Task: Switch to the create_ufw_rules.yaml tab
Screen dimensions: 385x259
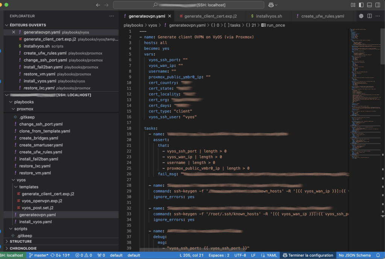Action: pos(322,16)
